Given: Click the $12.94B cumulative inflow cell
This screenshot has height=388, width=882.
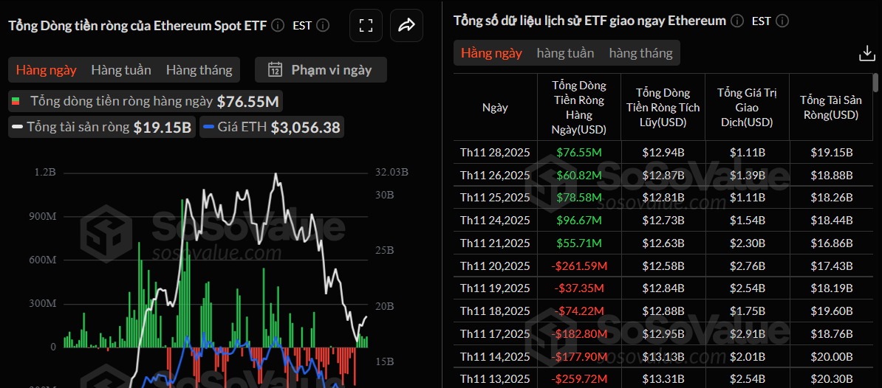Looking at the screenshot, I should pyautogui.click(x=663, y=152).
